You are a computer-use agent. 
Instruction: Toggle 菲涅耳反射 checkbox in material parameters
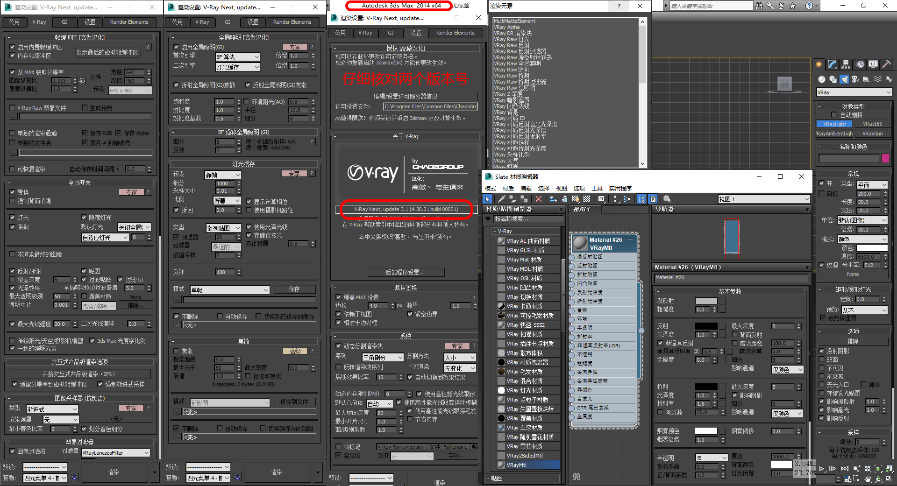(x=660, y=343)
